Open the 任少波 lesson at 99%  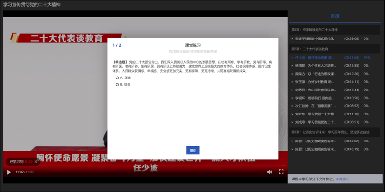point(334,58)
